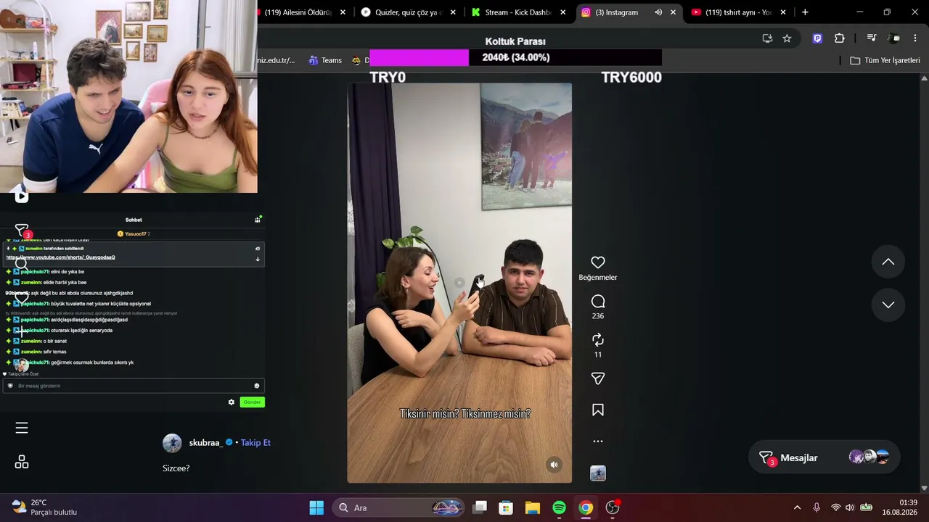Open comments via the speech bubble icon
The image size is (929, 522).
coord(598,301)
